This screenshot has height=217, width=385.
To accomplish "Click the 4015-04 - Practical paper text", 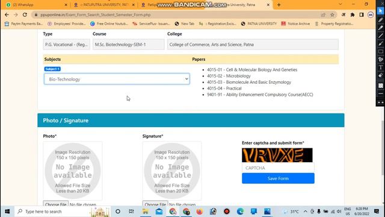I will pyautogui.click(x=224, y=89).
